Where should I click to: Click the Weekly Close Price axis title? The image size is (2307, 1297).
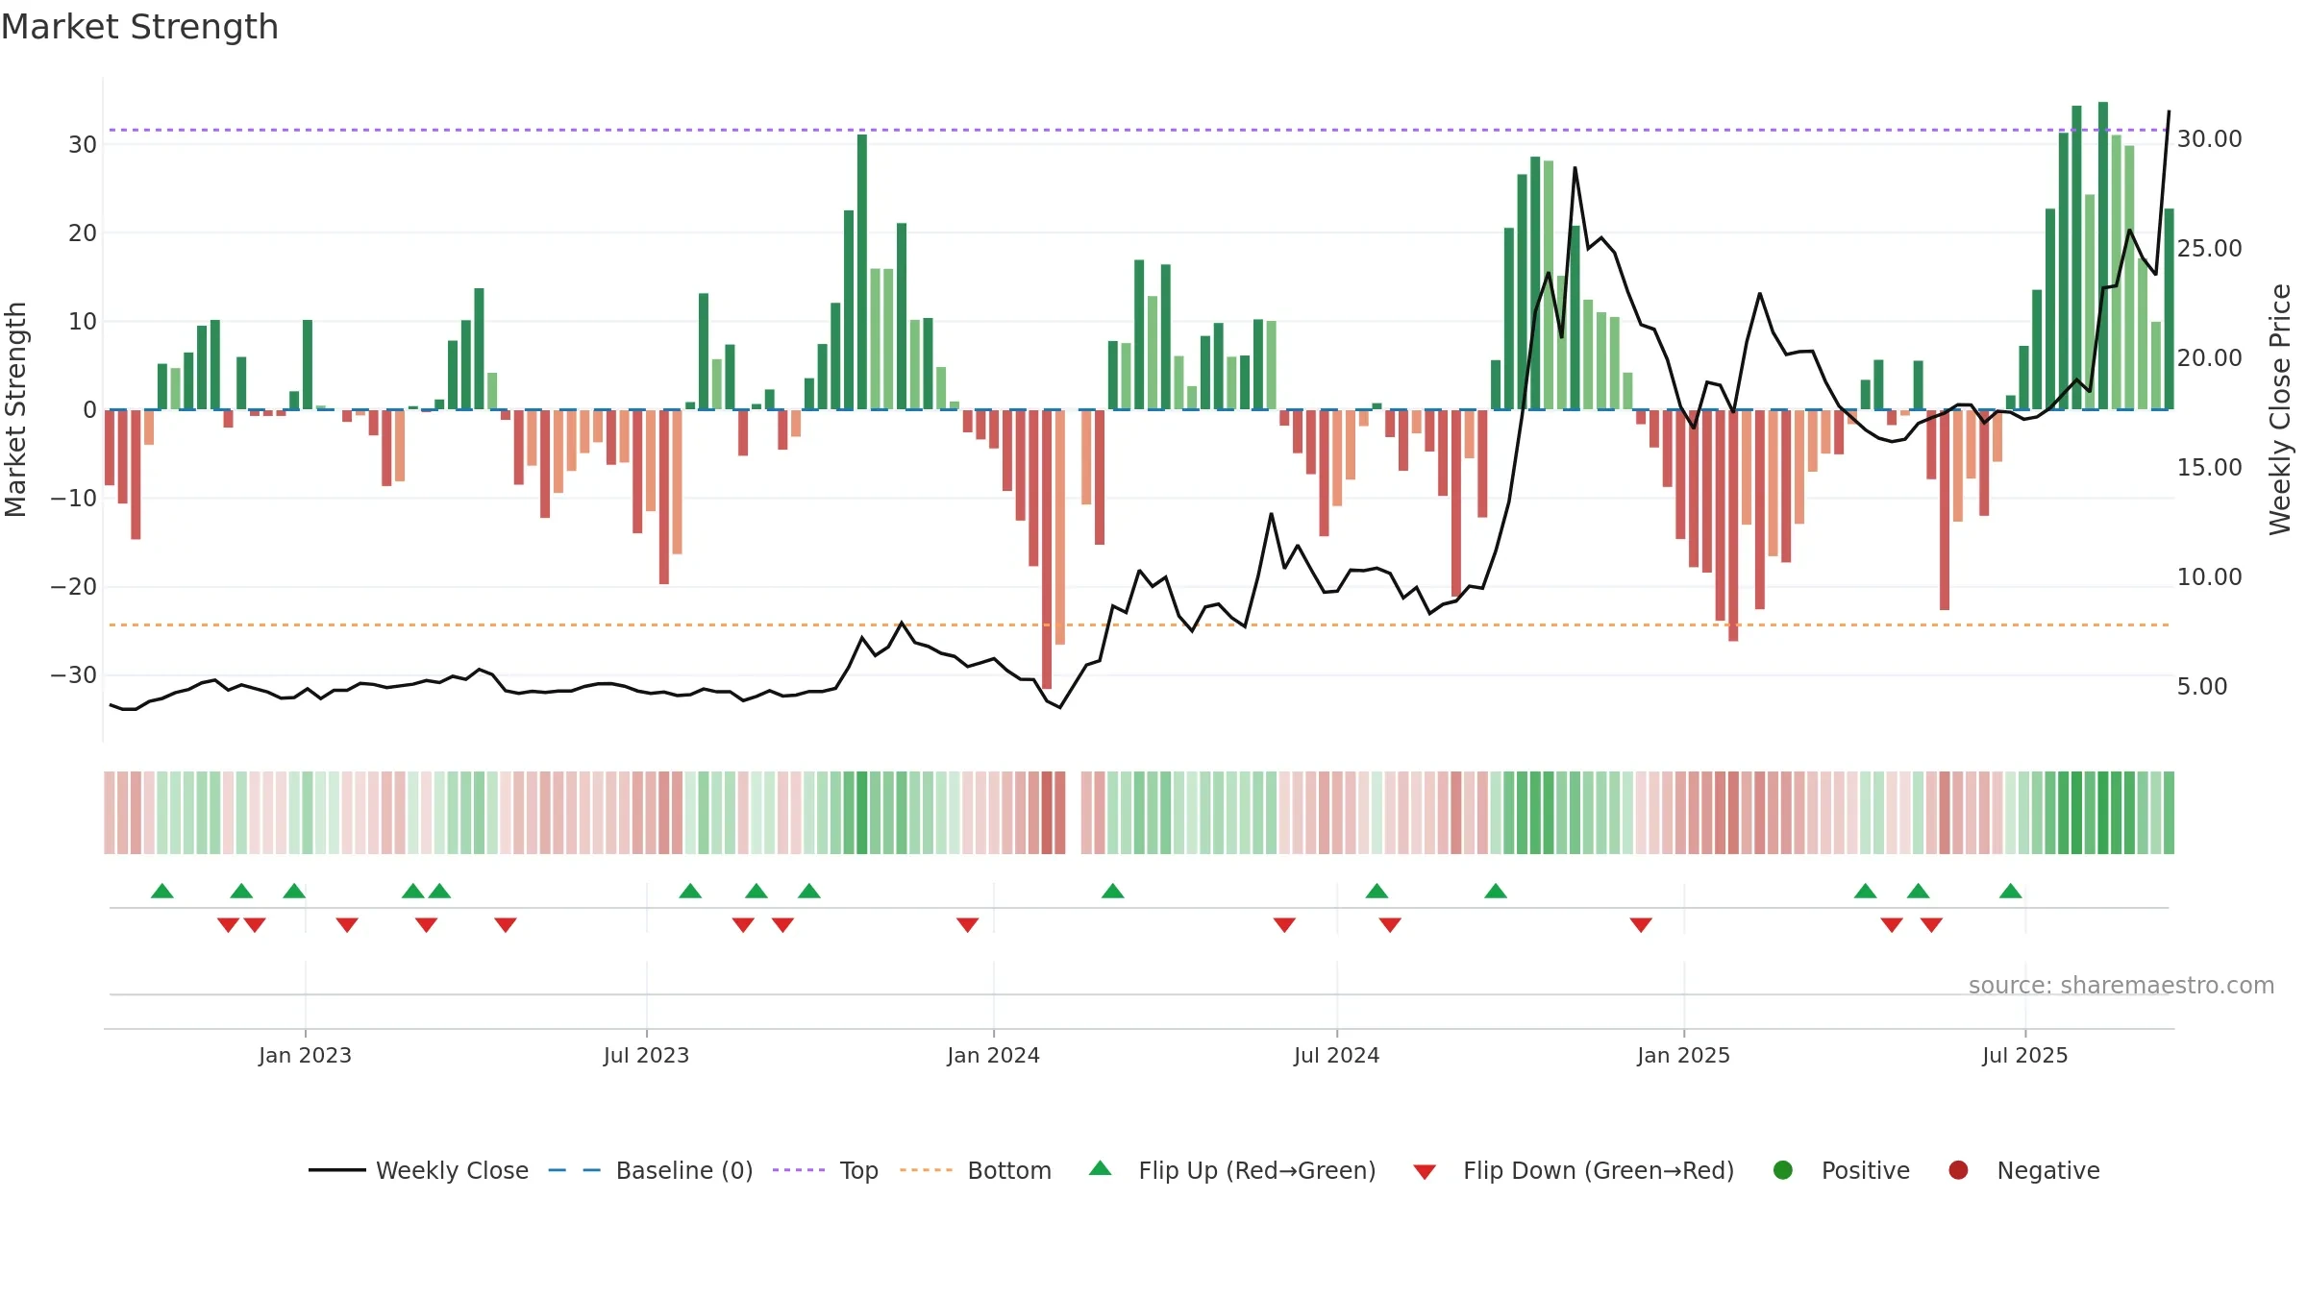pyautogui.click(x=2280, y=409)
